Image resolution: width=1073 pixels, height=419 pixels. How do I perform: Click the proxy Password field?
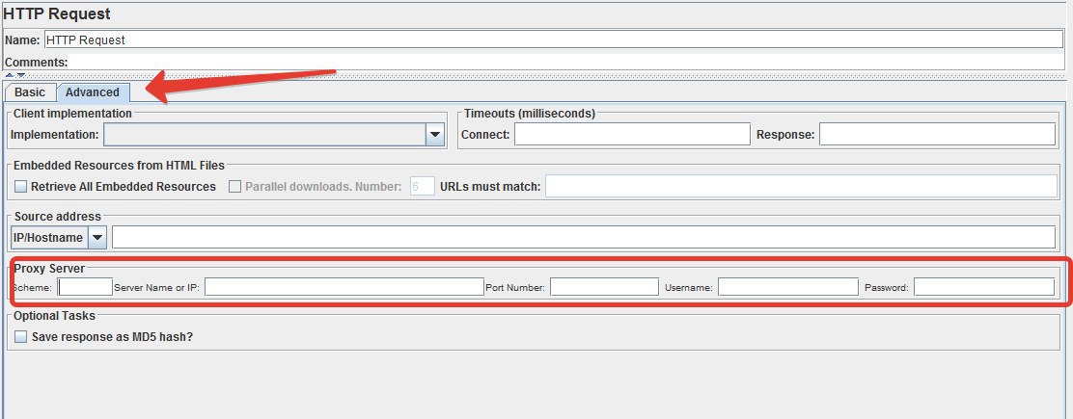[x=984, y=287]
